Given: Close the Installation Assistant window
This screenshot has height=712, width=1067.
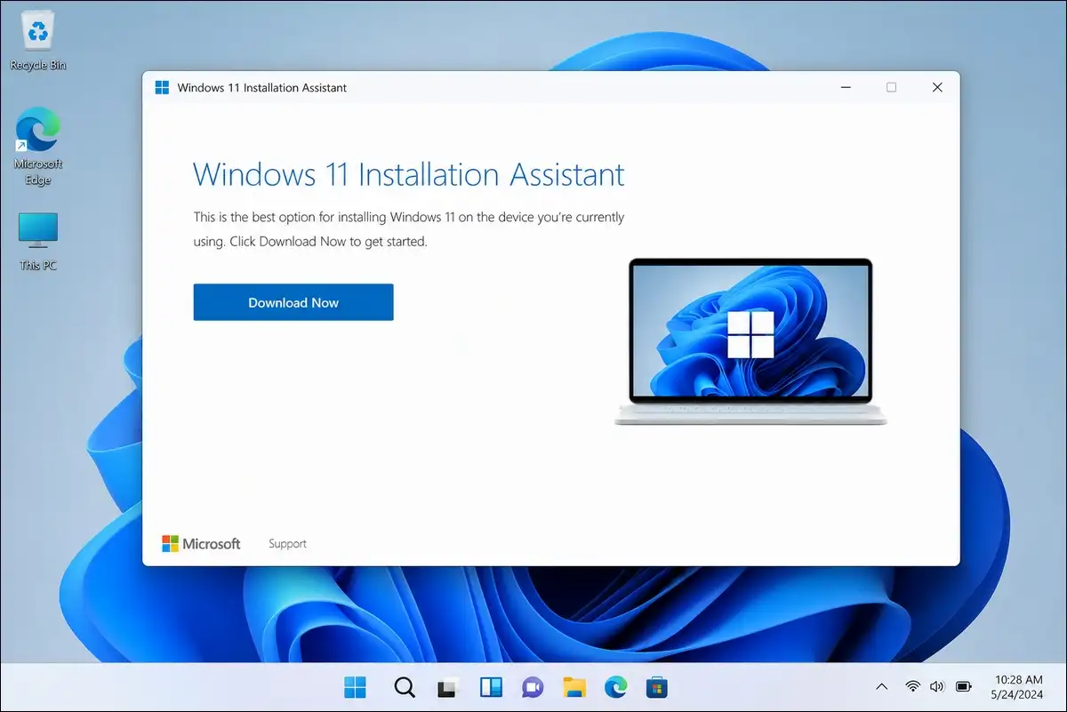Looking at the screenshot, I should (937, 87).
